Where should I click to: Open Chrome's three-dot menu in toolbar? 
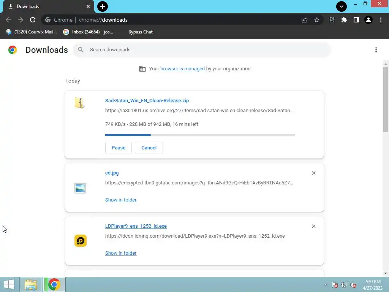point(381,20)
